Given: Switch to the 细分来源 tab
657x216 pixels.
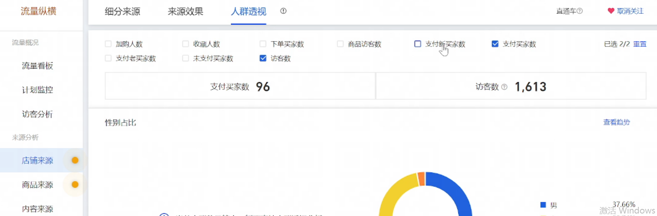Looking at the screenshot, I should (x=122, y=12).
